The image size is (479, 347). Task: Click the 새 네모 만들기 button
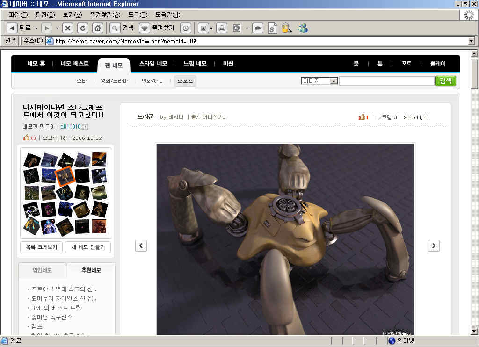[88, 247]
